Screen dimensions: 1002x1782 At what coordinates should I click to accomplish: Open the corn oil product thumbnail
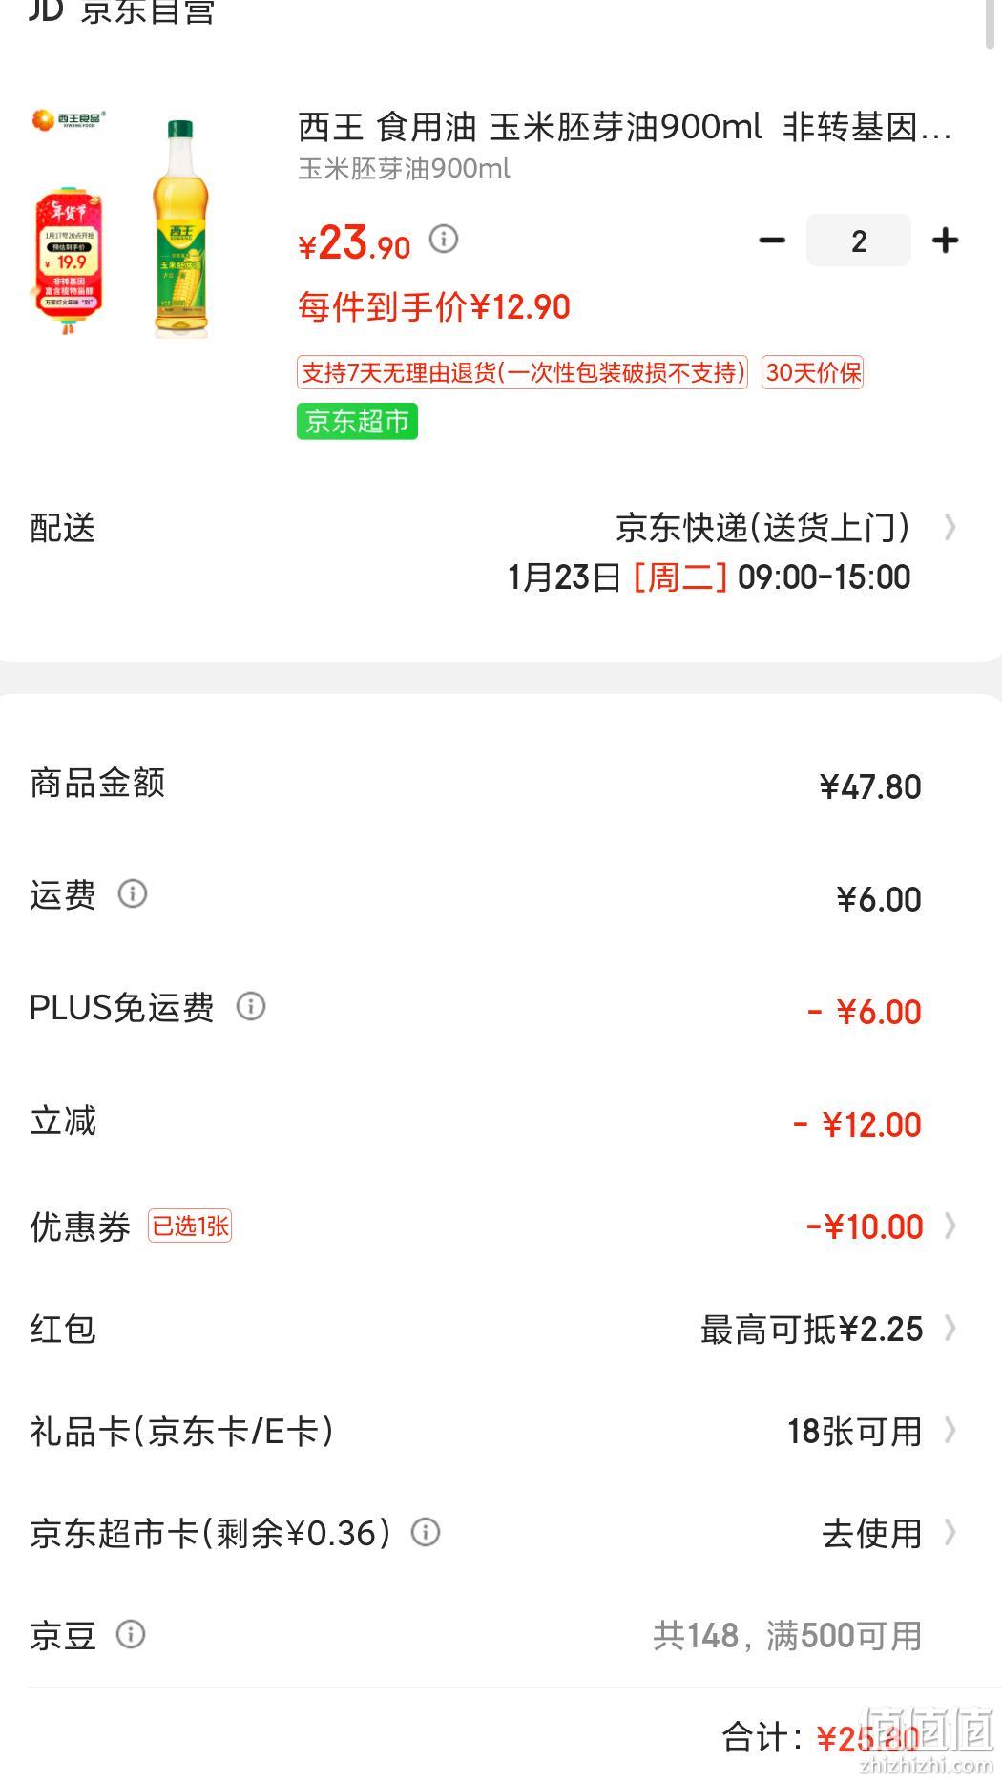(x=124, y=224)
